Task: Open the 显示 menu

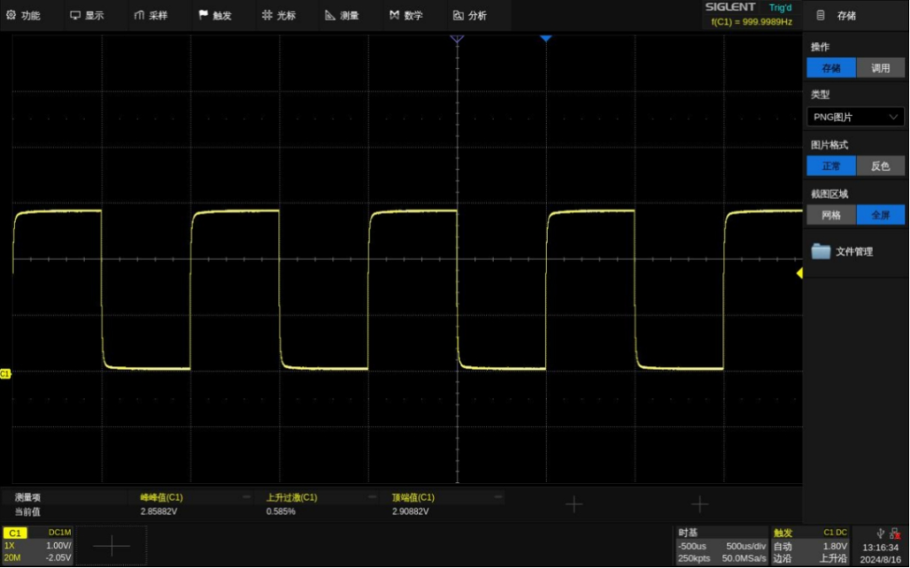Action: tap(87, 16)
